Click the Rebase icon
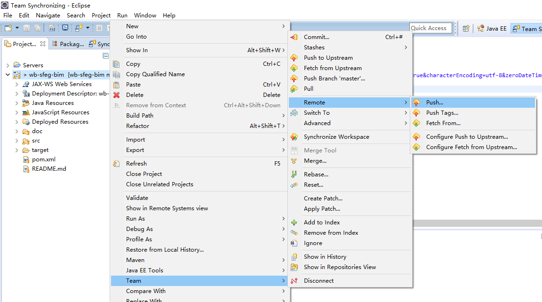Screen dimensions: 542x302 [294, 175]
